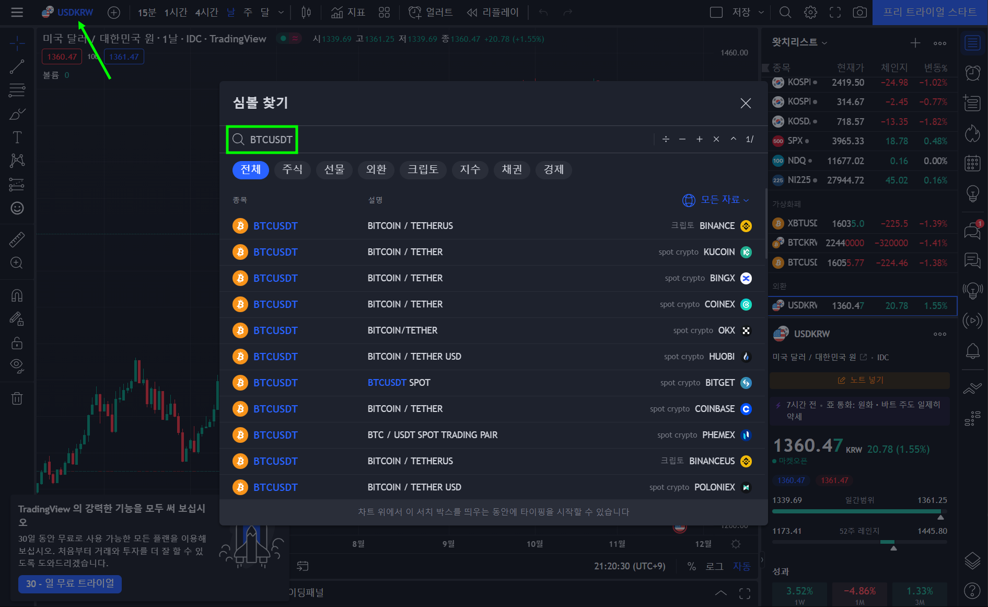Click the top toolbar search magnifier icon
The height and width of the screenshot is (607, 988).
[785, 12]
